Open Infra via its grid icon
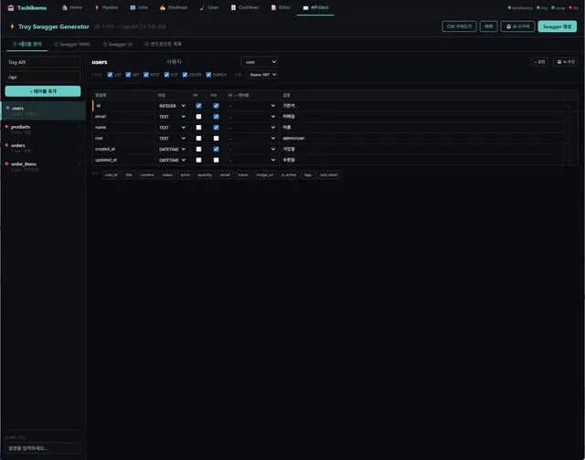This screenshot has width=585, height=460. click(x=133, y=7)
